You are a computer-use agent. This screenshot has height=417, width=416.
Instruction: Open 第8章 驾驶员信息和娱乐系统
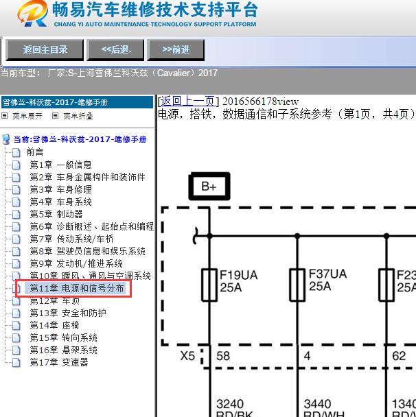pyautogui.click(x=88, y=251)
